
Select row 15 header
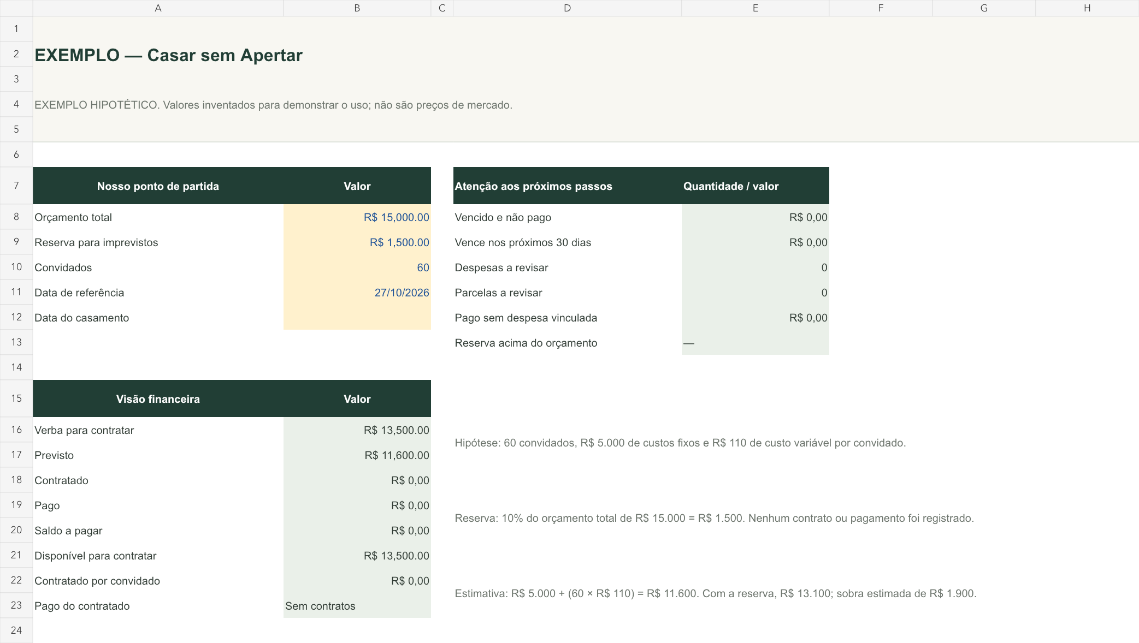pyautogui.click(x=16, y=398)
